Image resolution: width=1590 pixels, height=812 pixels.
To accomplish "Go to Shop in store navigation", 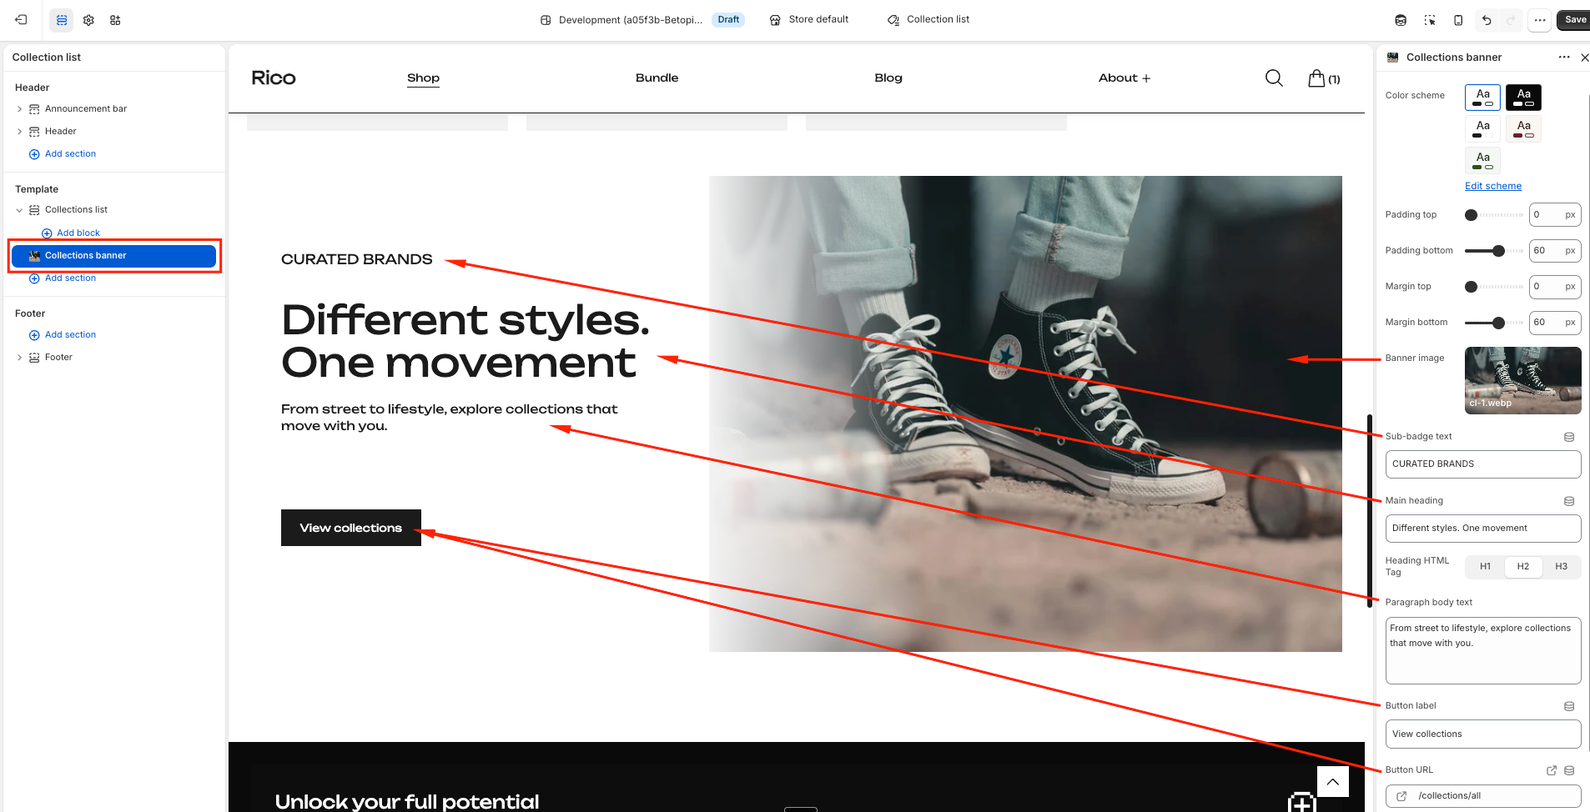I will [x=423, y=78].
